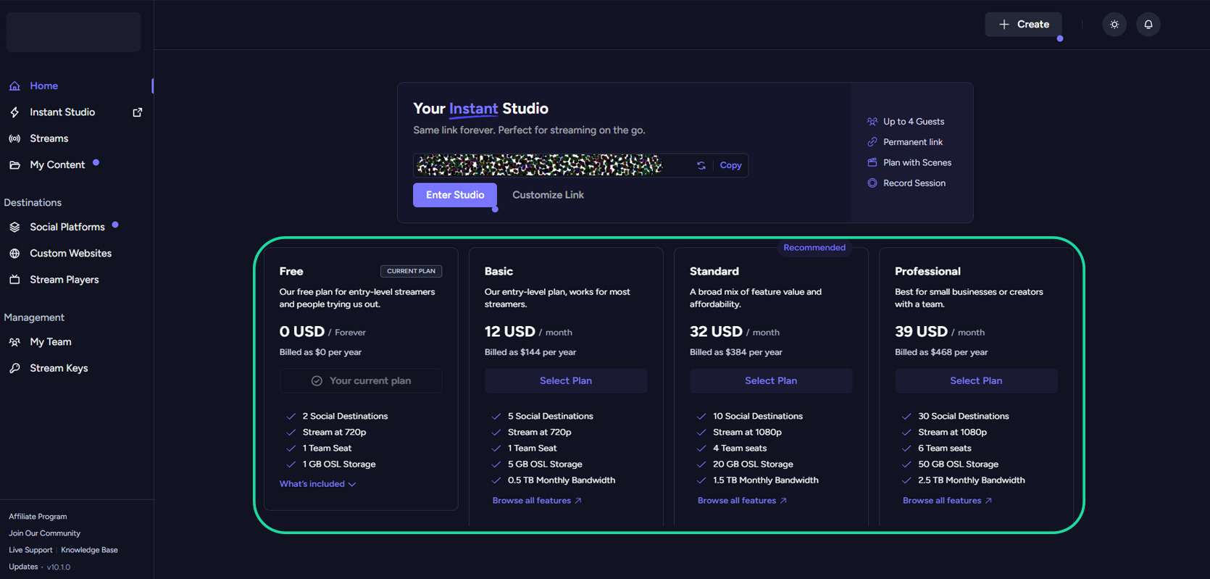Screen dimensions: 1210x579
Task: Browse all features of Basic plan
Action: click(x=537, y=501)
